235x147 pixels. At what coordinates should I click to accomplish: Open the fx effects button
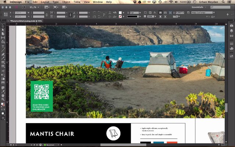pos(155,12)
